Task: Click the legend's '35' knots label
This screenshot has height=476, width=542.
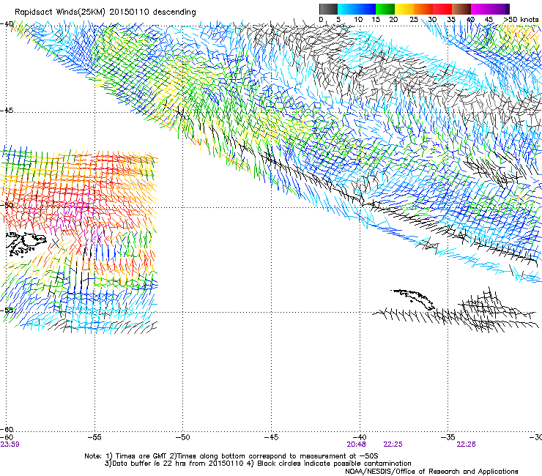Action: tap(451, 20)
